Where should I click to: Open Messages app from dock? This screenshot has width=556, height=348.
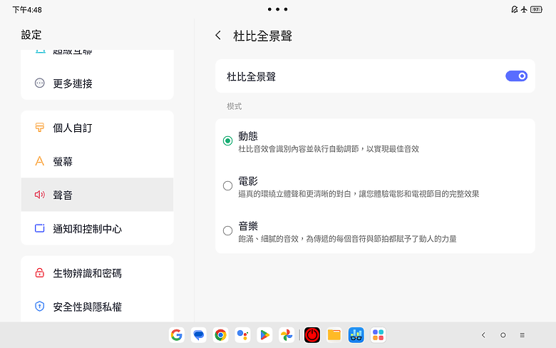[x=199, y=335]
